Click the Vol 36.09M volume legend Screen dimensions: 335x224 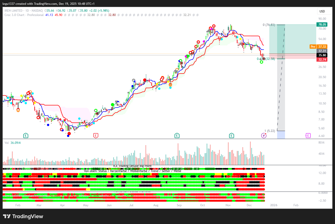point(13,143)
